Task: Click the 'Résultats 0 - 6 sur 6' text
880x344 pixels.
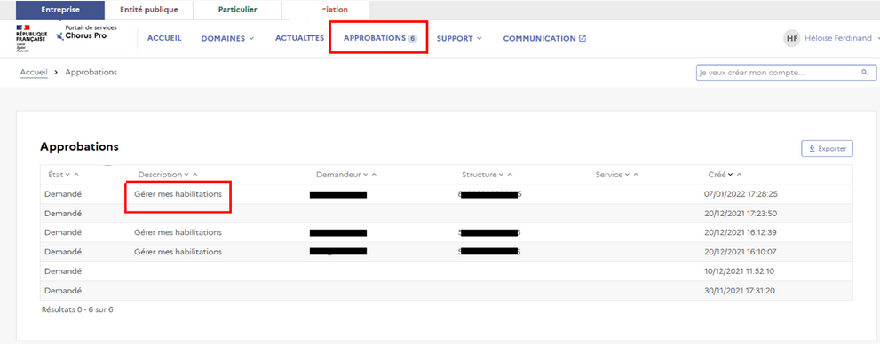Action: [x=77, y=309]
